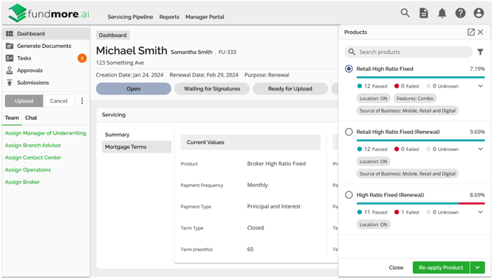Click Samantha Smith co-applicant name

[191, 52]
